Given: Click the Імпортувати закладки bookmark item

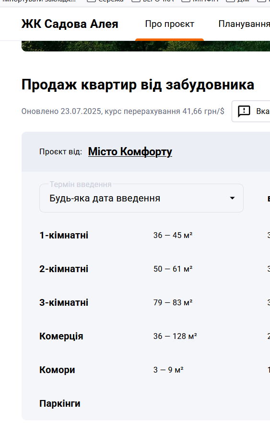Looking at the screenshot, I should coord(39,1).
